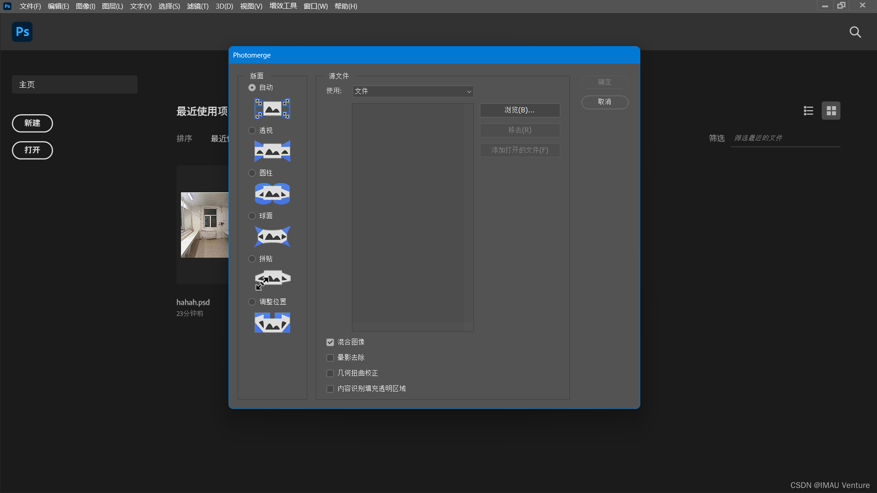The width and height of the screenshot is (877, 493).
Task: Click the Collage layout preview icon
Action: pyautogui.click(x=272, y=280)
